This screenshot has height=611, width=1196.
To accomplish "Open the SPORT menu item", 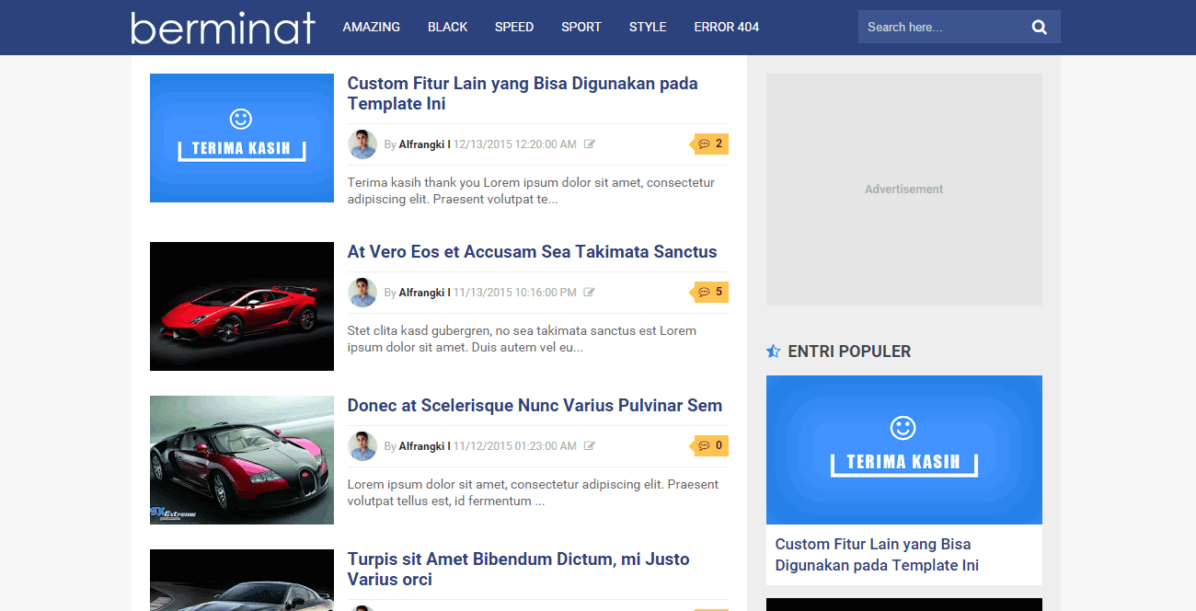I will pos(581,27).
